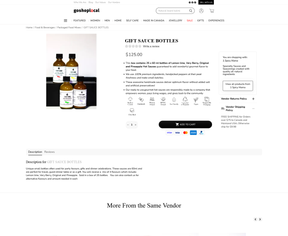Click the PayPal payment icon

coord(201,133)
